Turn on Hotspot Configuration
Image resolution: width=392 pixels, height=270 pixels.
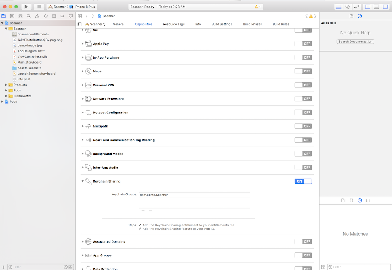[x=303, y=113]
